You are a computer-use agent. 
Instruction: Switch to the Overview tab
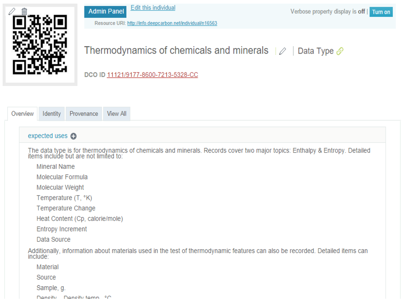click(x=22, y=114)
